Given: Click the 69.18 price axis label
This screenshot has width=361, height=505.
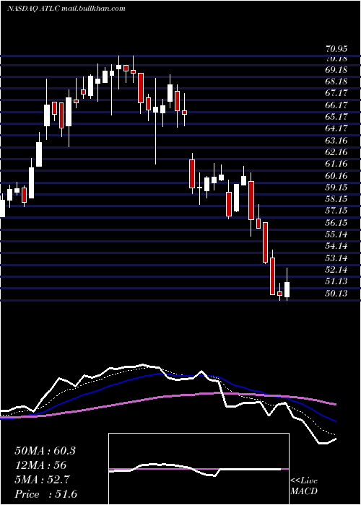Looking at the screenshot, I should (x=336, y=69).
